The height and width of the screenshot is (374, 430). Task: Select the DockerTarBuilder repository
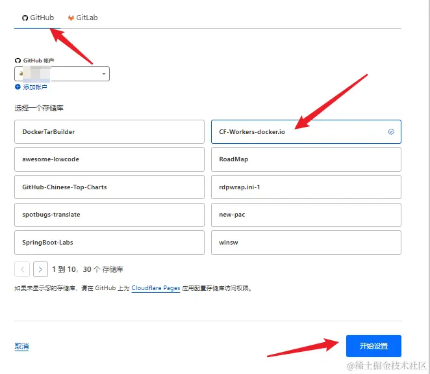109,132
